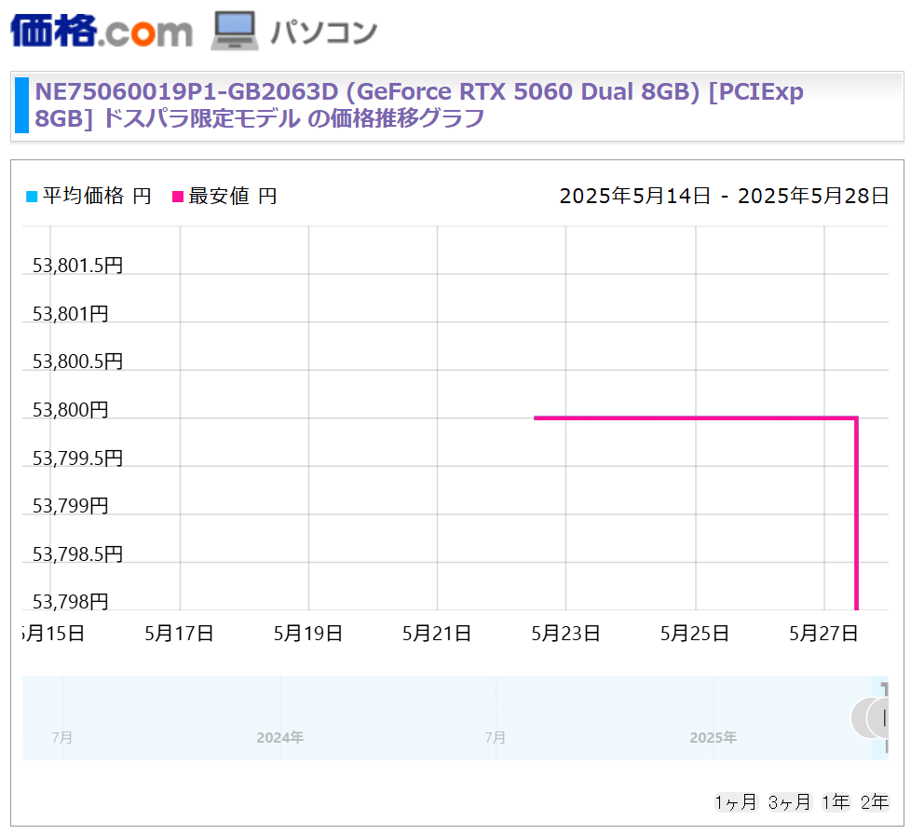Select the 2年 range button

tap(875, 802)
